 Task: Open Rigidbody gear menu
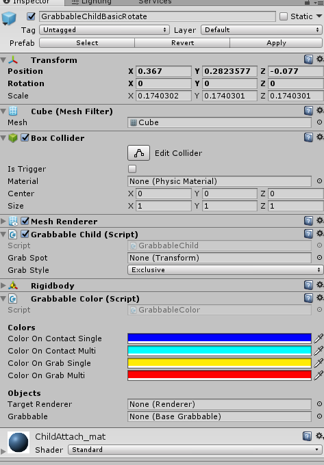319,285
